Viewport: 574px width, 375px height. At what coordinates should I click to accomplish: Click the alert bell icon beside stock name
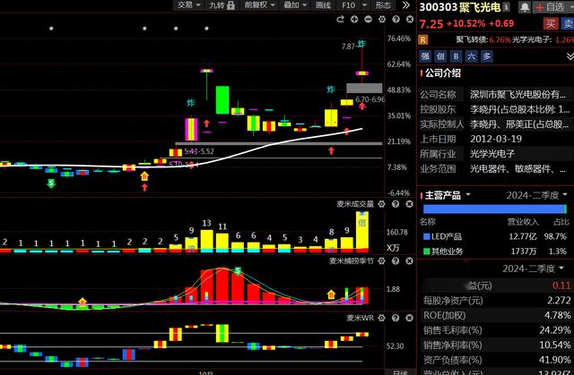(525, 6)
